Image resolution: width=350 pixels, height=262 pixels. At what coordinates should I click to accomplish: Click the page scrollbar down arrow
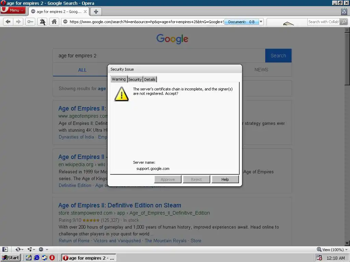[347, 243]
